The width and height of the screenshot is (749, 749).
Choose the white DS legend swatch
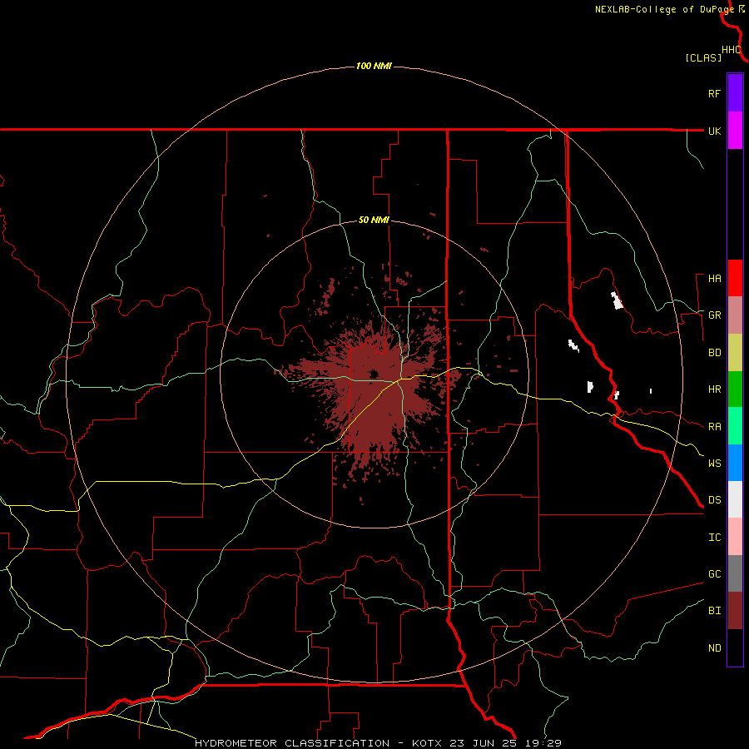click(735, 499)
